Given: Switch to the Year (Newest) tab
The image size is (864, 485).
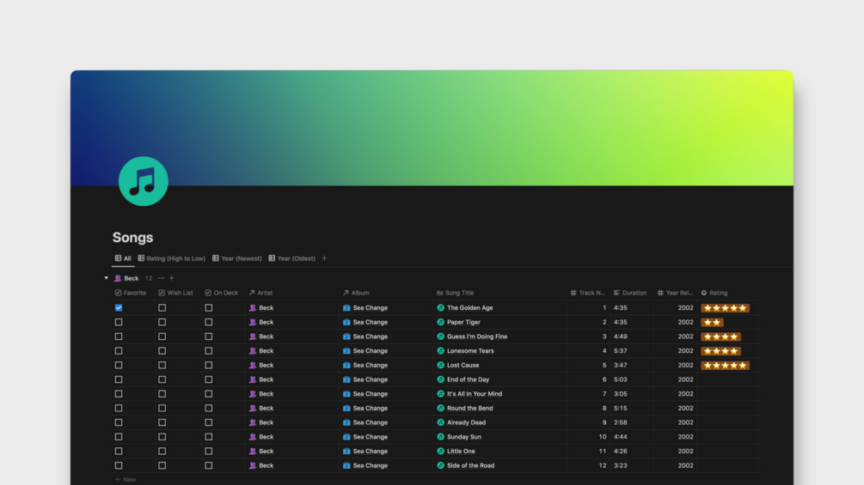Looking at the screenshot, I should pyautogui.click(x=237, y=258).
